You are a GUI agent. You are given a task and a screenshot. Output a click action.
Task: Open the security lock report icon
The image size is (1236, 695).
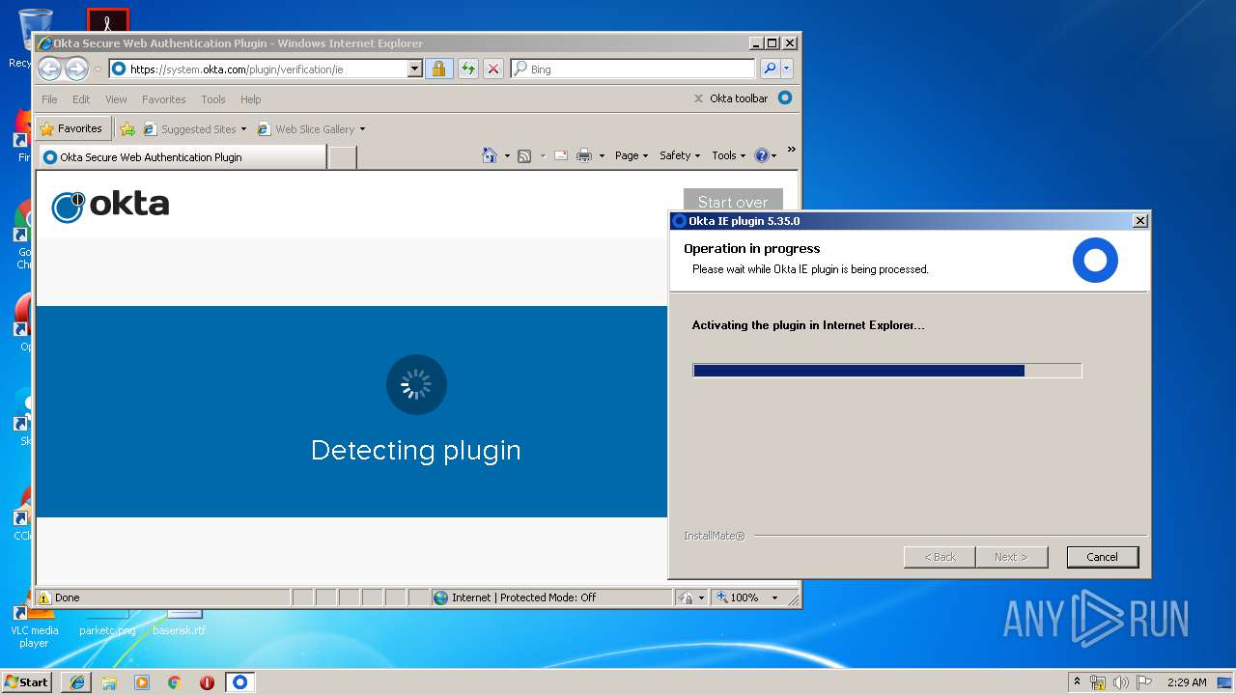click(x=438, y=69)
